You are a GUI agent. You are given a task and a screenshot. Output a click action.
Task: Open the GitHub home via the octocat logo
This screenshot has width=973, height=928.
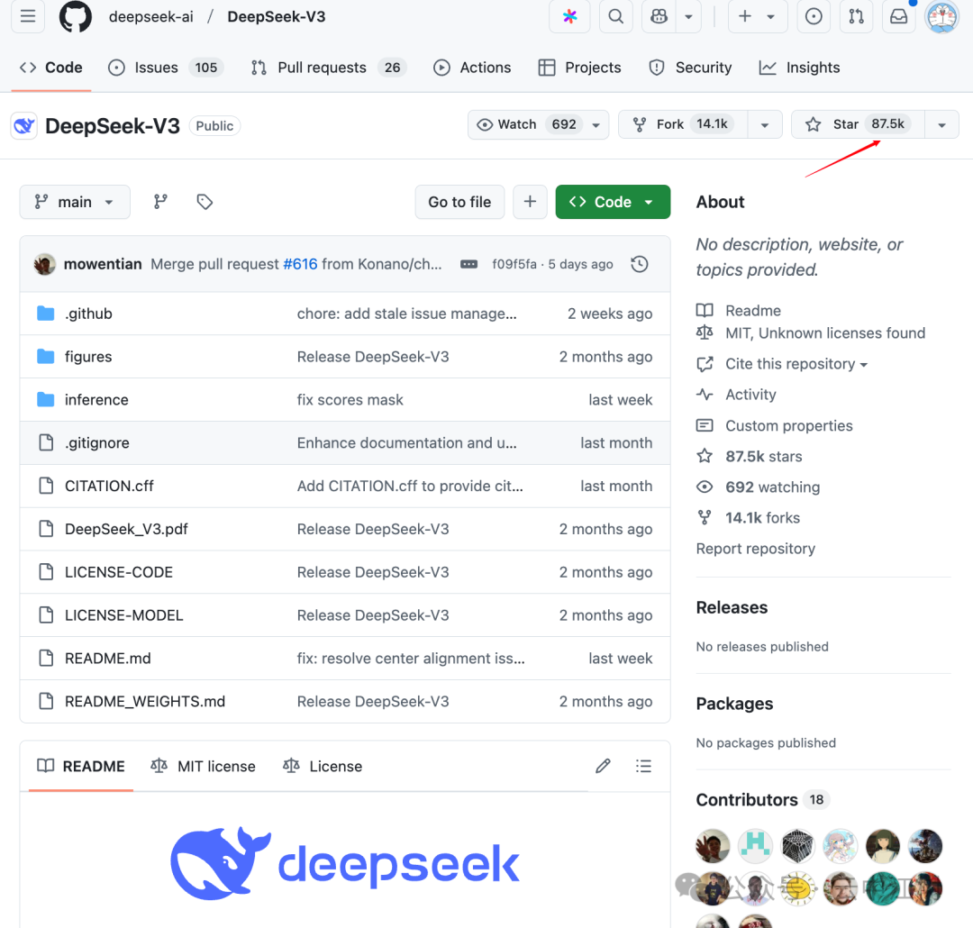point(75,16)
